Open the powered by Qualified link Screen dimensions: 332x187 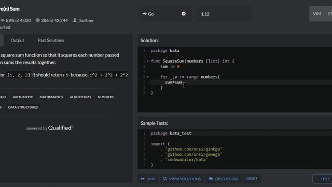point(50,128)
